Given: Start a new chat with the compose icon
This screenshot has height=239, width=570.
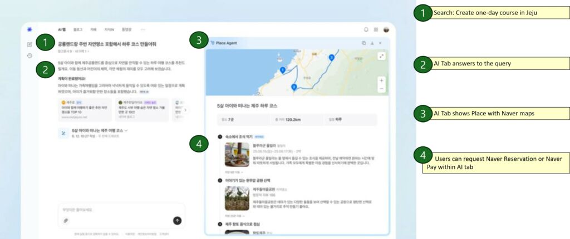Looking at the screenshot, I should pos(30,44).
